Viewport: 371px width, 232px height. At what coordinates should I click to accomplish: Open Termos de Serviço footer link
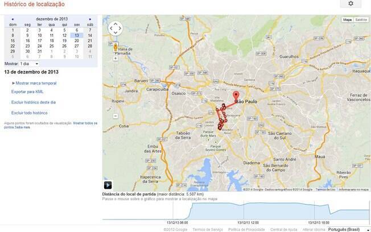[x=208, y=230]
